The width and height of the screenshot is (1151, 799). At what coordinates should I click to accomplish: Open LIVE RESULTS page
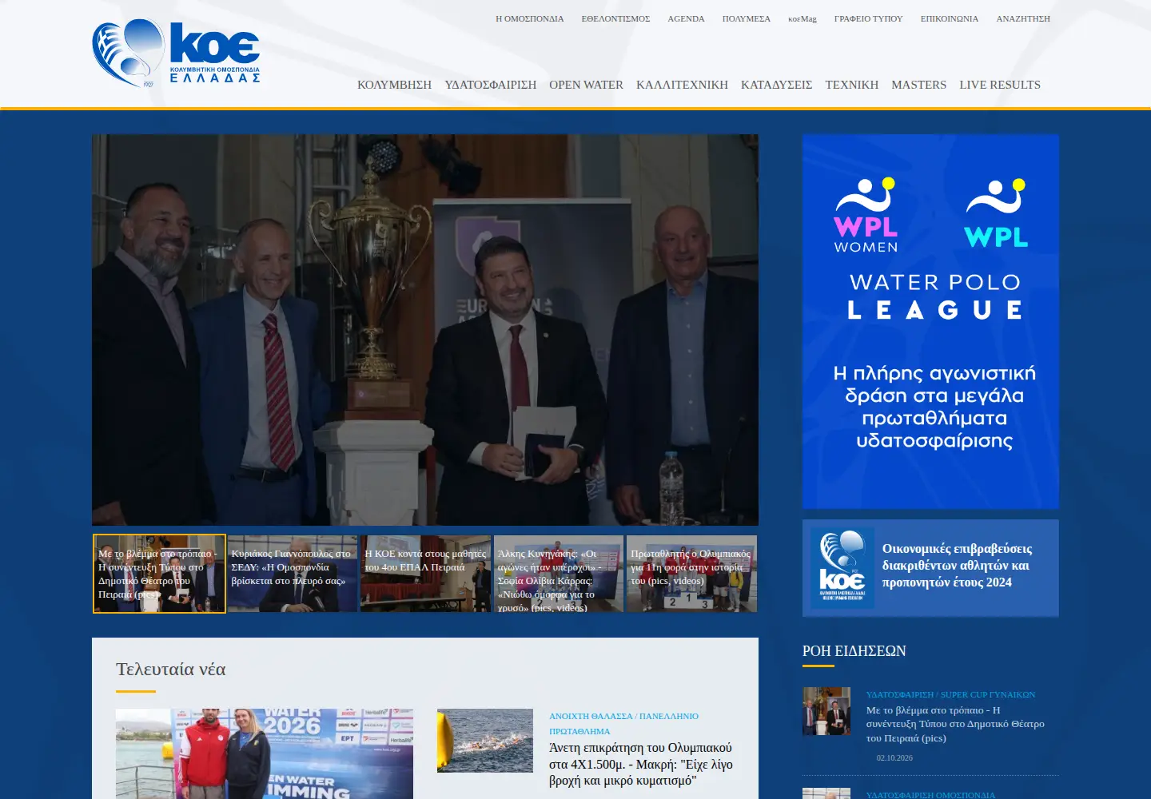(x=1000, y=85)
